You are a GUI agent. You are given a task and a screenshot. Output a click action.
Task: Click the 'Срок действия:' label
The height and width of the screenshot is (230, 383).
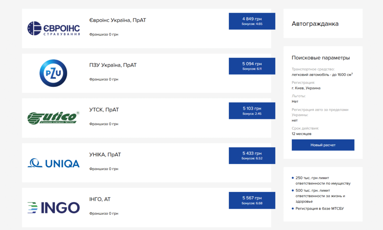[x=305, y=128]
